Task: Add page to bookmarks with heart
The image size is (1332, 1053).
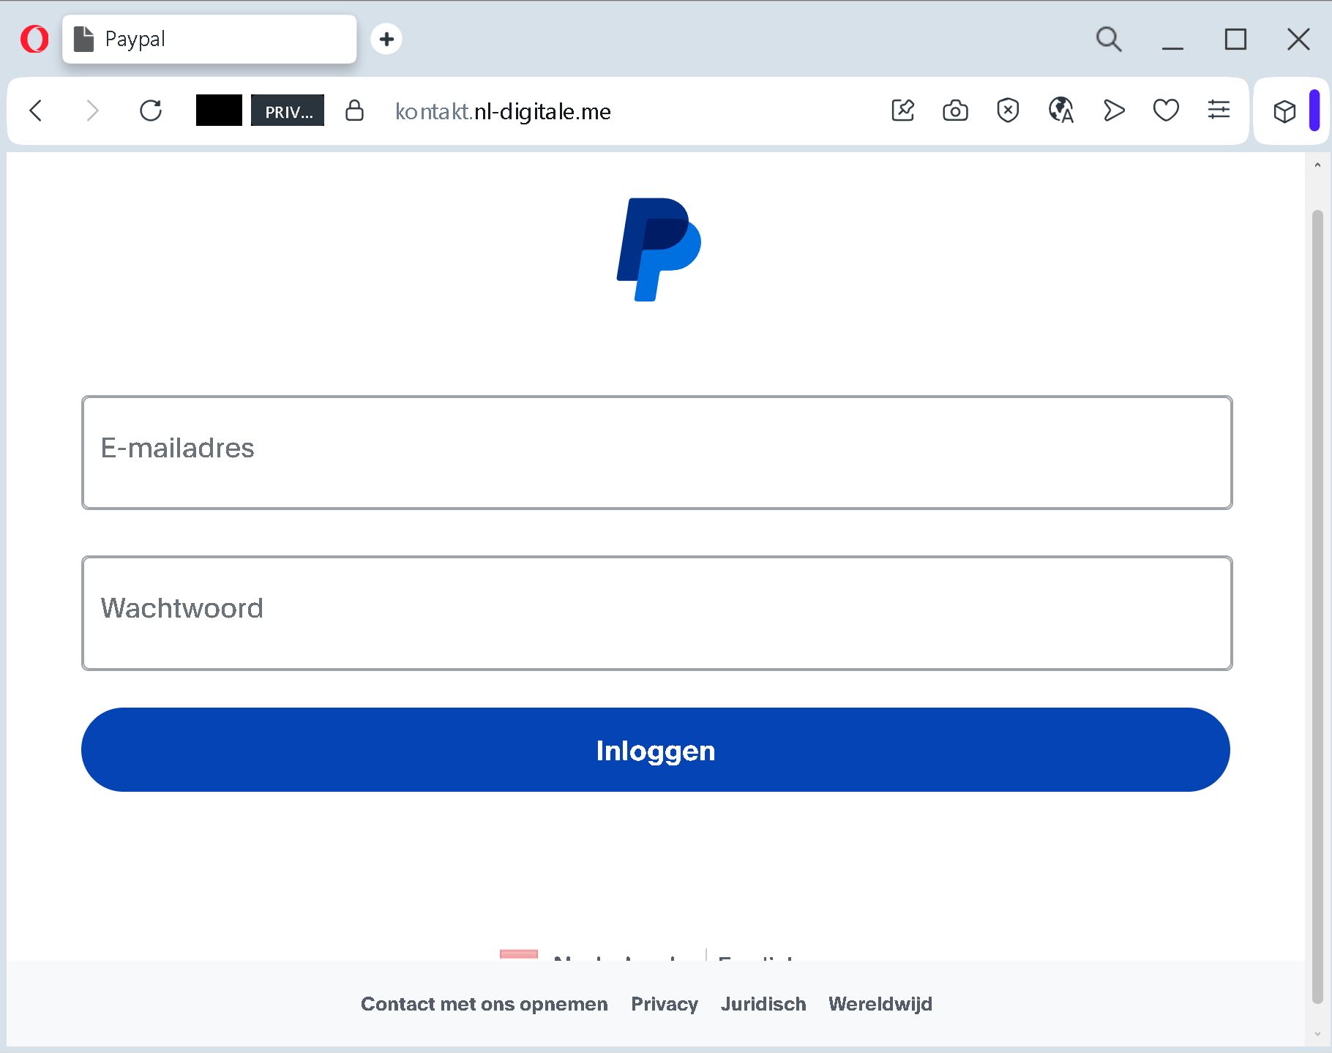Action: click(1166, 111)
